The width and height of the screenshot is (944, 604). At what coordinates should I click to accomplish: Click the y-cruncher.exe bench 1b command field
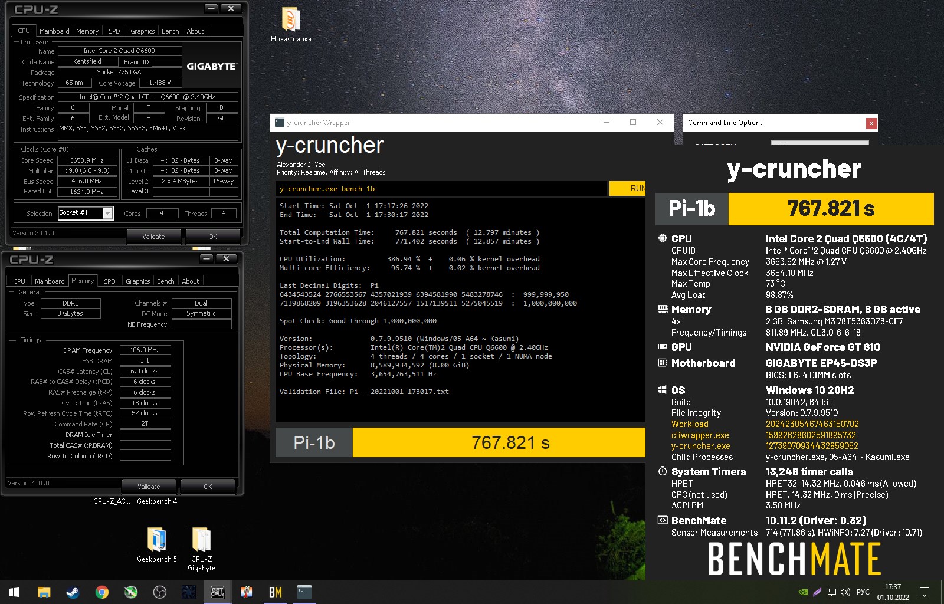click(441, 189)
